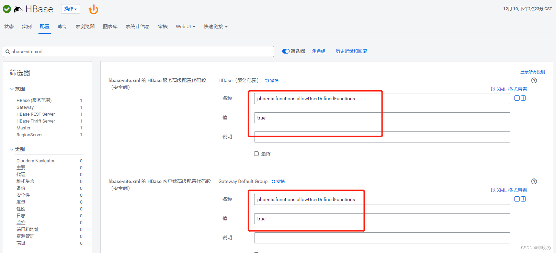
Task: Select the 配置 tab
Action: pos(45,26)
